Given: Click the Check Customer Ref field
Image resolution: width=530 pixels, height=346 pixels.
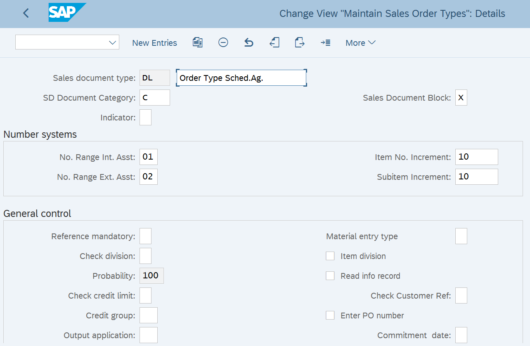Looking at the screenshot, I should pyautogui.click(x=461, y=296).
